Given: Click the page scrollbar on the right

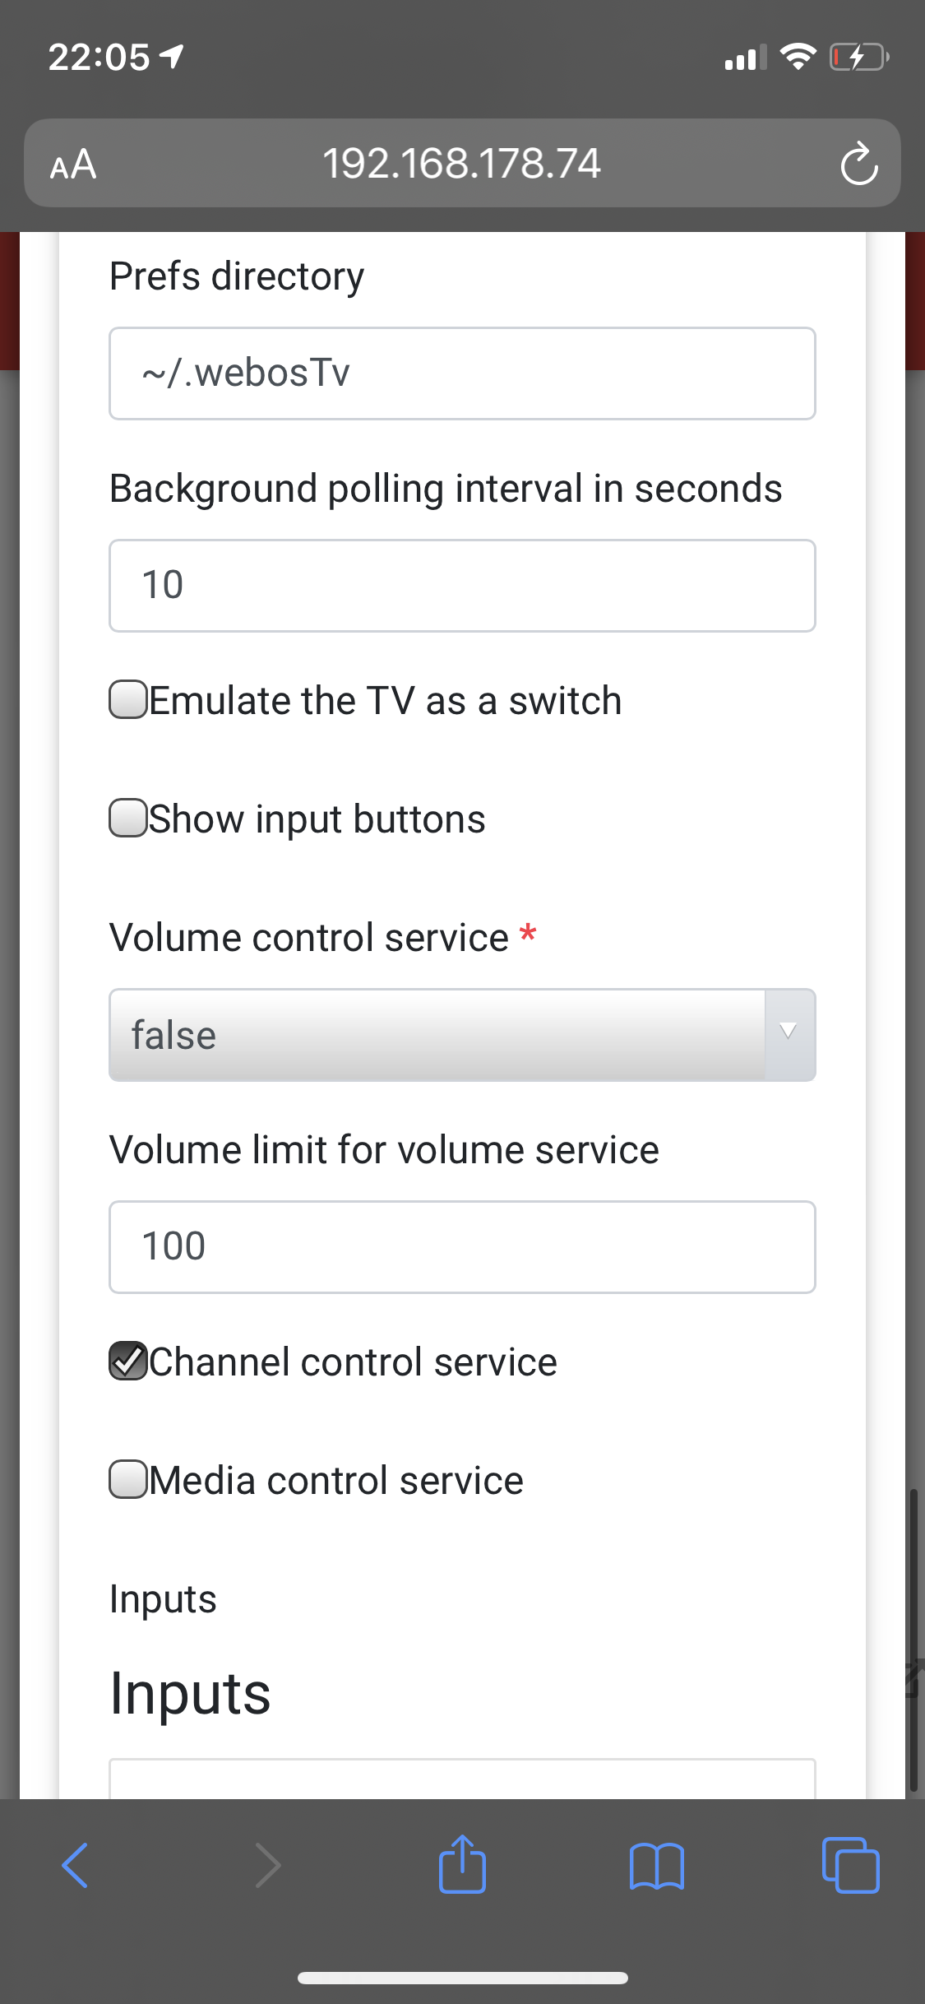Looking at the screenshot, I should coord(913,1637).
